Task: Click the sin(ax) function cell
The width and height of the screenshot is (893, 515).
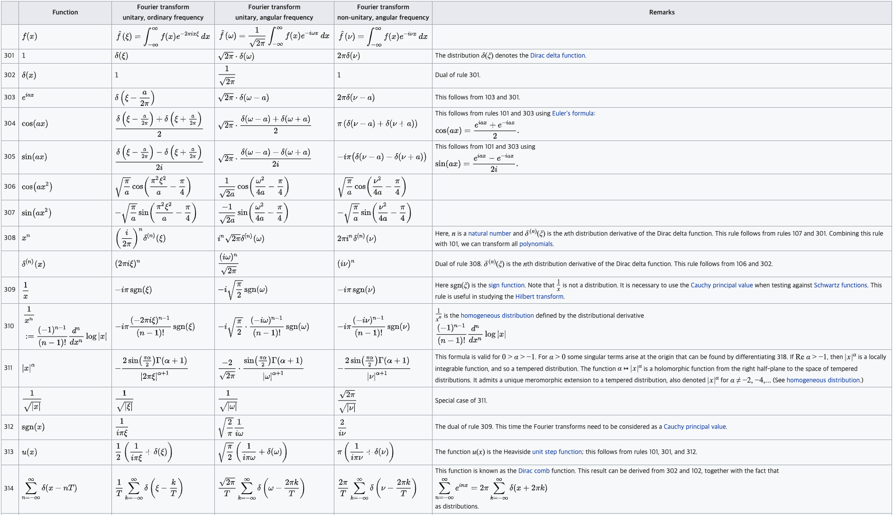Action: [x=65, y=157]
